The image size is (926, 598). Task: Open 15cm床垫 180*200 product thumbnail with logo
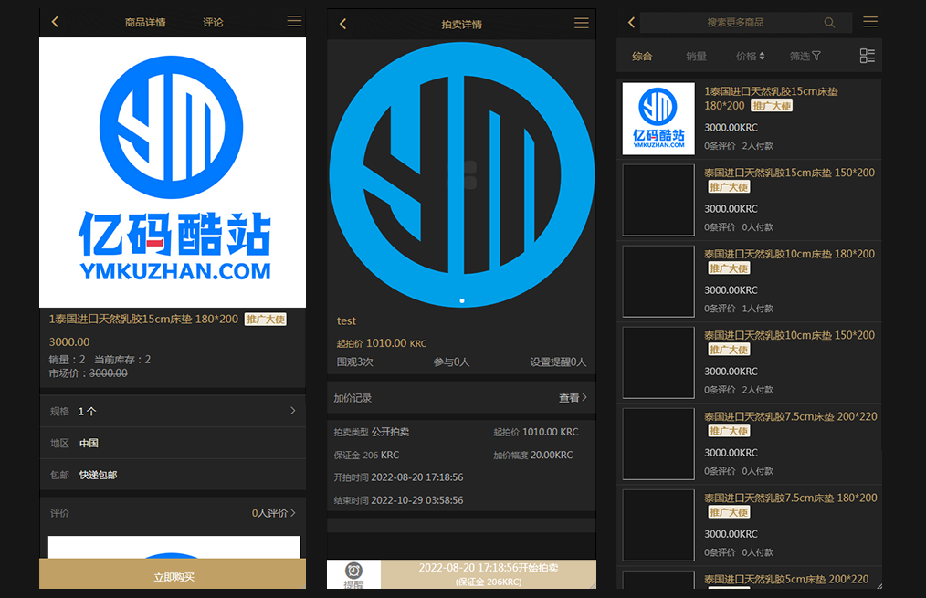[658, 119]
